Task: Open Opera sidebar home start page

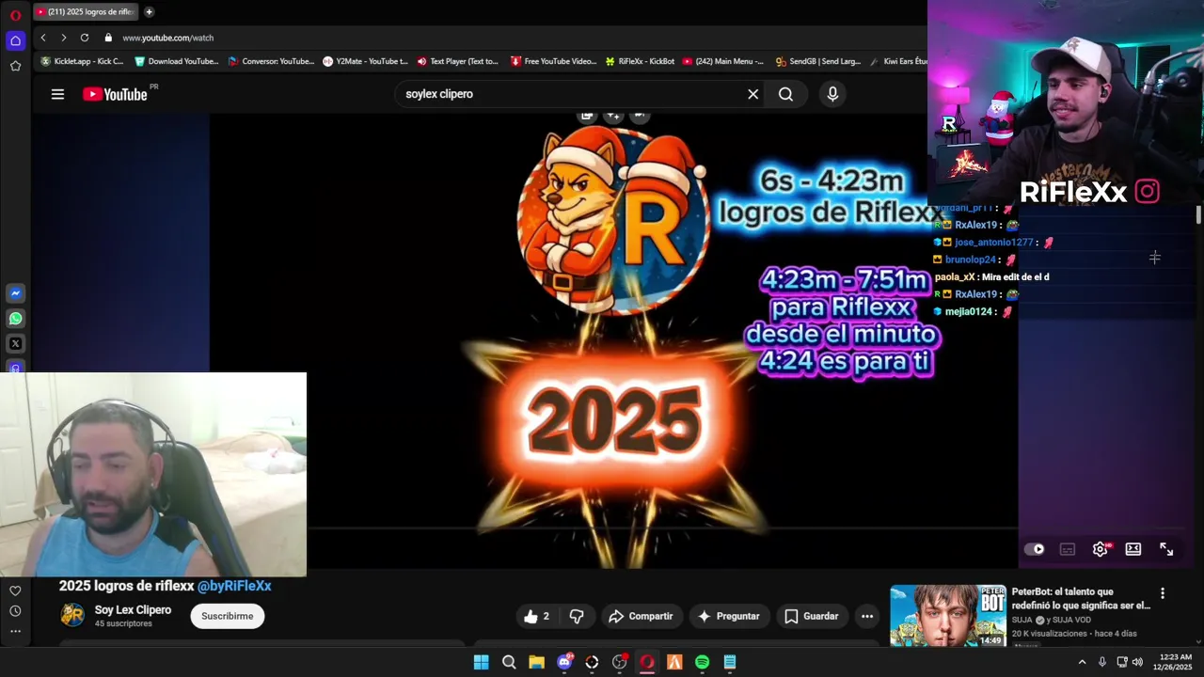Action: point(15,40)
